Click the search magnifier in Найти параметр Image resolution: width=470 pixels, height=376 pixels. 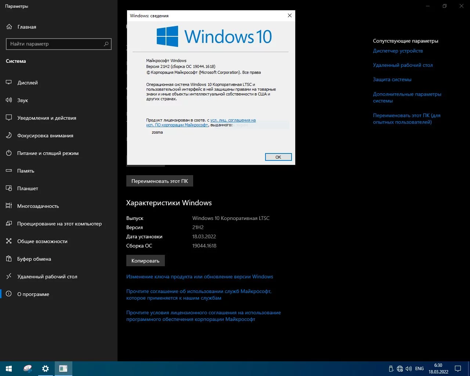106,44
